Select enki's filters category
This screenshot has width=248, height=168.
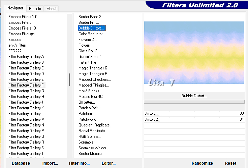(18, 45)
